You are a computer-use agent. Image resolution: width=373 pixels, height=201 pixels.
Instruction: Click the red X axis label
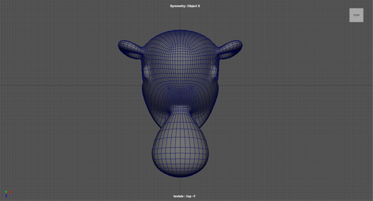[x=11, y=191]
